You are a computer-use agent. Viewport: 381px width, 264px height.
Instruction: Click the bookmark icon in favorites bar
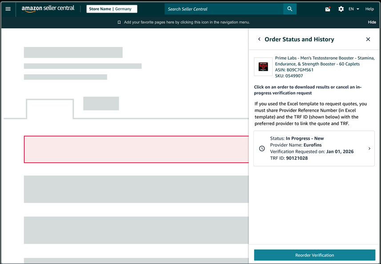(119, 22)
